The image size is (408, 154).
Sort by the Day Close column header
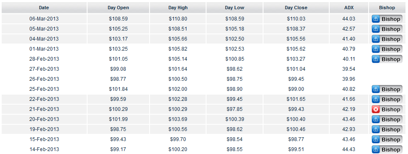[296, 8]
